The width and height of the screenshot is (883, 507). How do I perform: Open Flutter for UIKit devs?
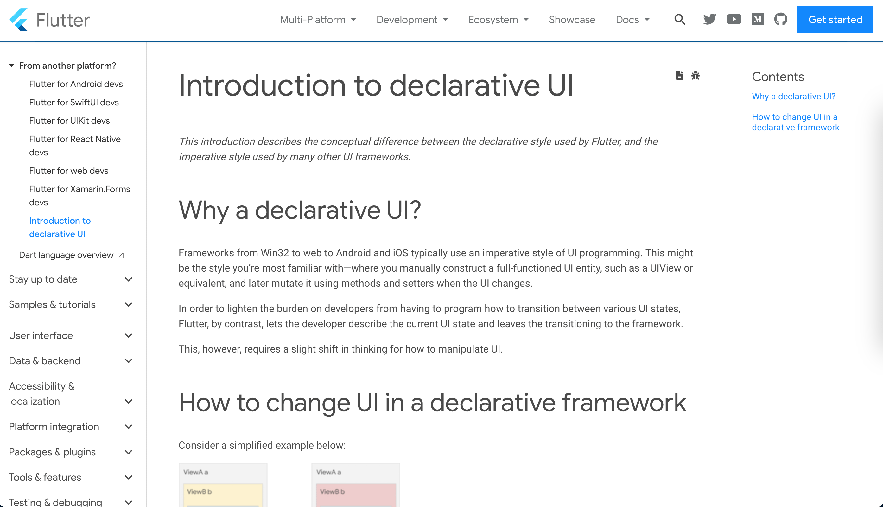coord(69,121)
